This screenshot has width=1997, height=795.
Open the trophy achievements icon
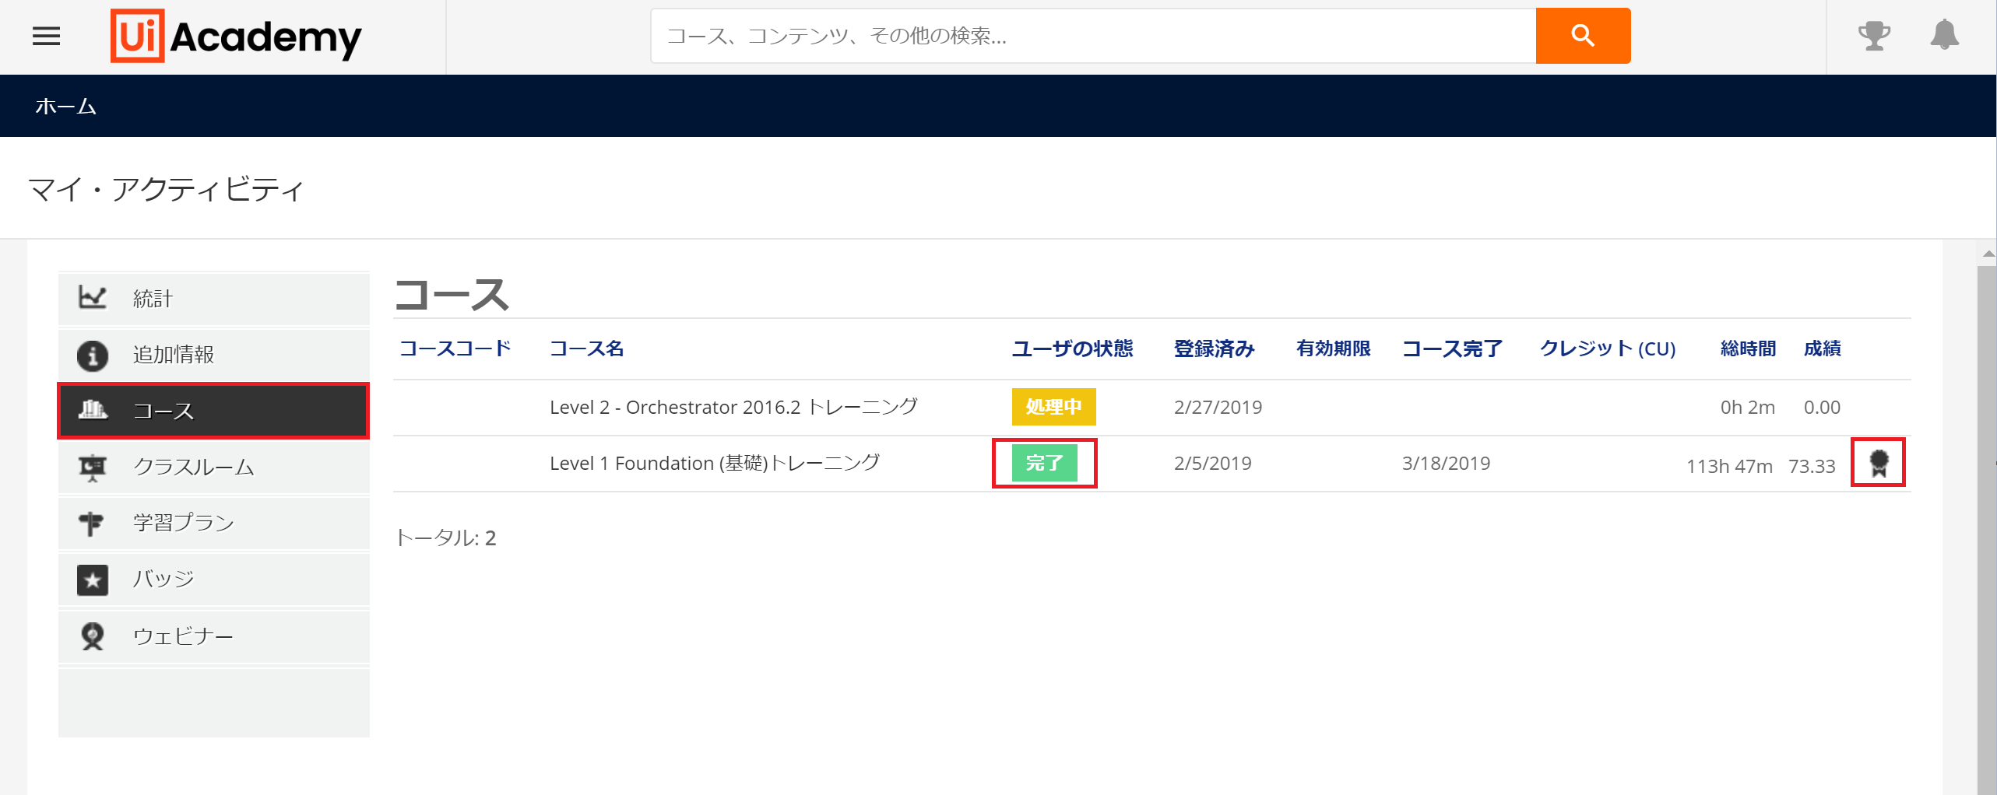coord(1874,36)
